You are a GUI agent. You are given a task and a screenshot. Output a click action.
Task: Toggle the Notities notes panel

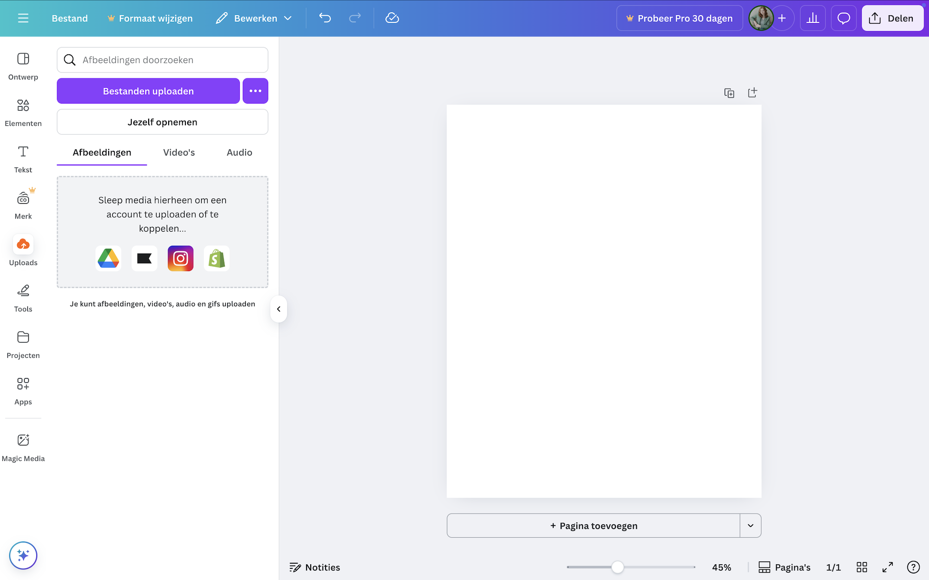(x=314, y=567)
